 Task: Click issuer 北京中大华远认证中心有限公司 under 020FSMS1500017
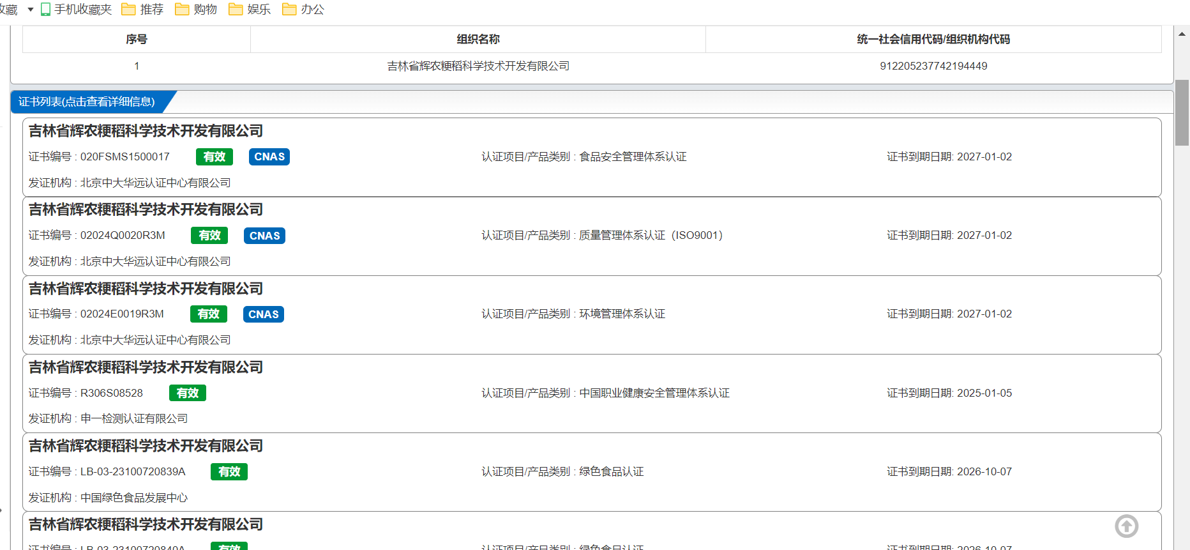point(156,183)
